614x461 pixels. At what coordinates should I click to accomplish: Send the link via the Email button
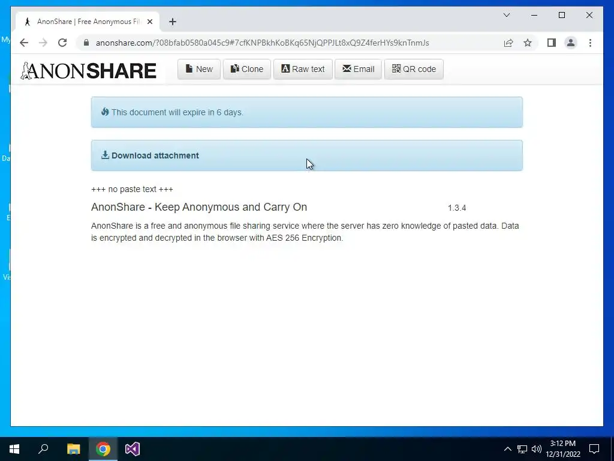click(x=358, y=69)
